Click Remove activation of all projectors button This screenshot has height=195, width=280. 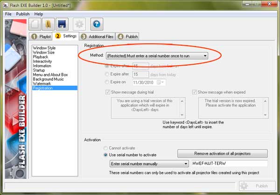pos(223,154)
